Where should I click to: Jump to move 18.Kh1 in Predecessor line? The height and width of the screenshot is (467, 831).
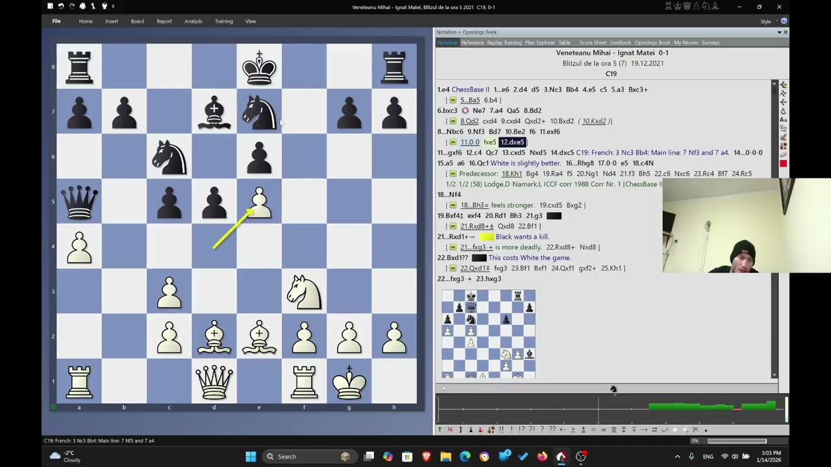coord(512,174)
